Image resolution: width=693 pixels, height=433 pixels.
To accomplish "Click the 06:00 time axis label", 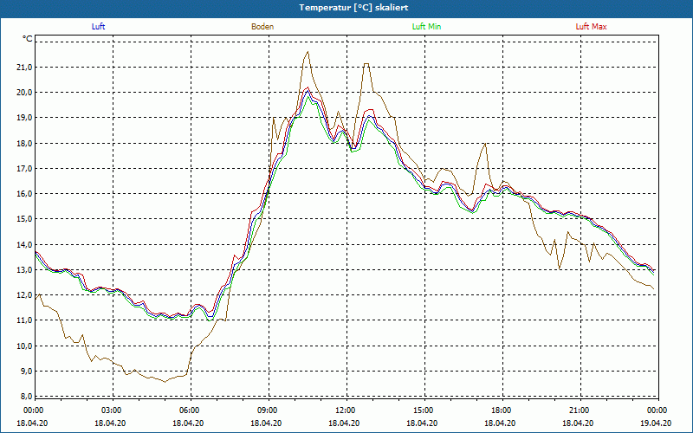I will (191, 410).
